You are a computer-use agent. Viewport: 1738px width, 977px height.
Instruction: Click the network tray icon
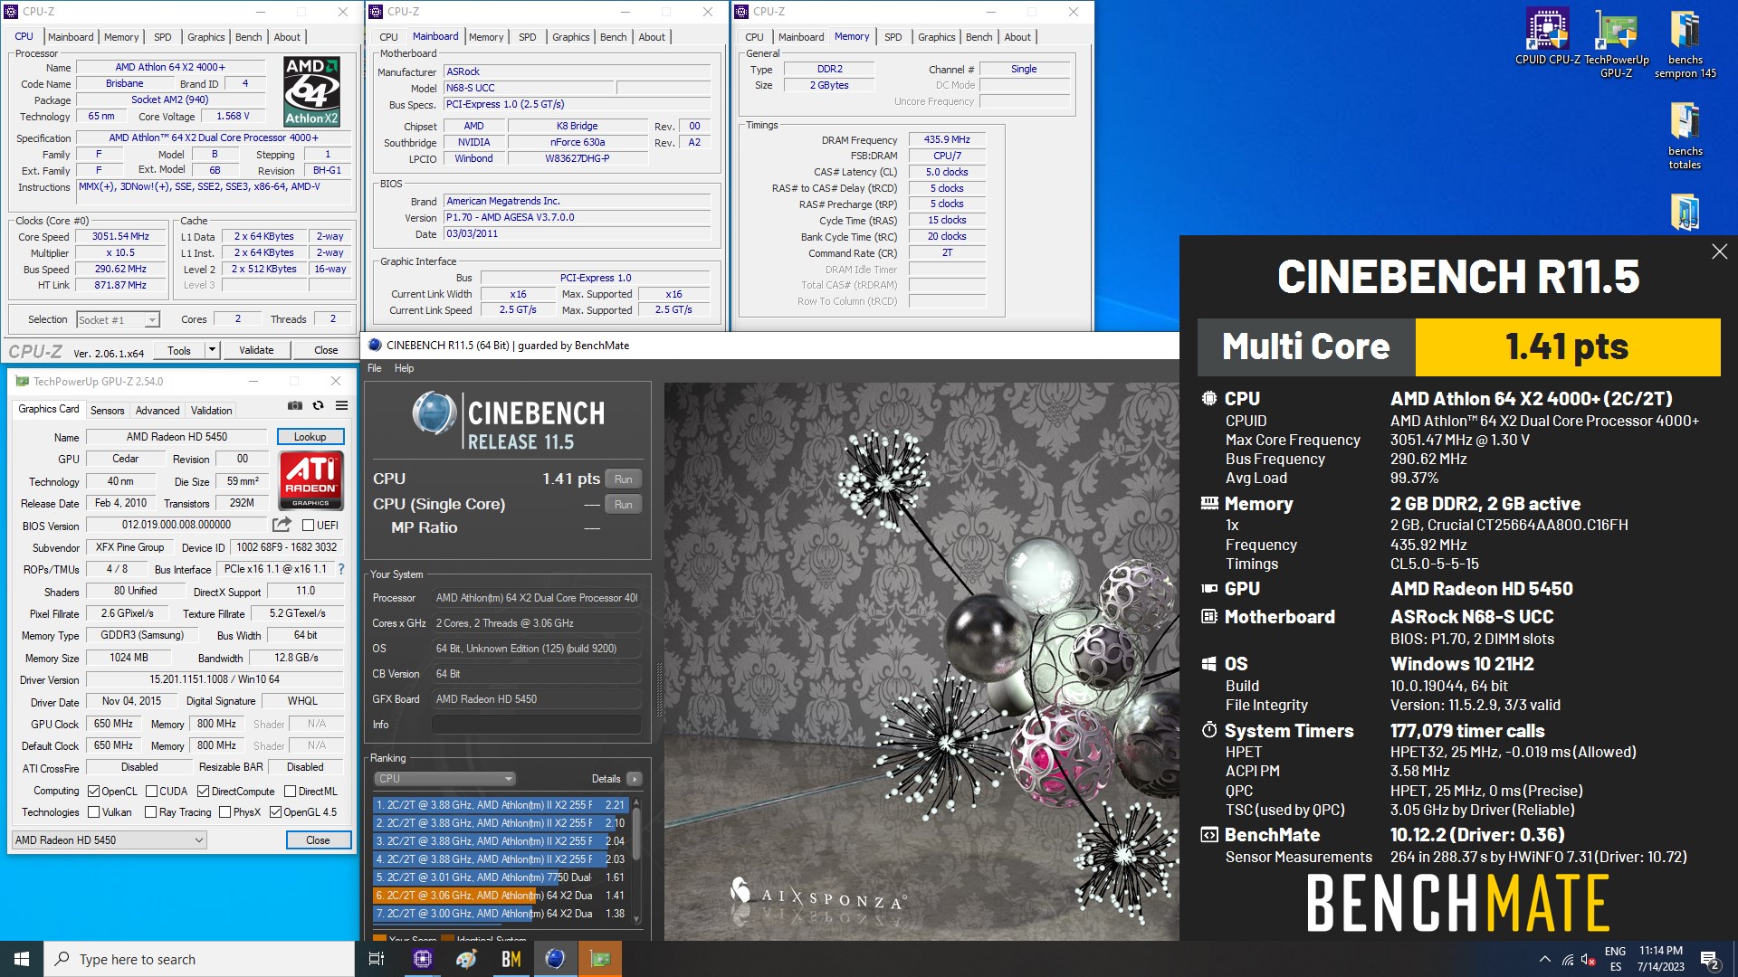(x=1567, y=960)
